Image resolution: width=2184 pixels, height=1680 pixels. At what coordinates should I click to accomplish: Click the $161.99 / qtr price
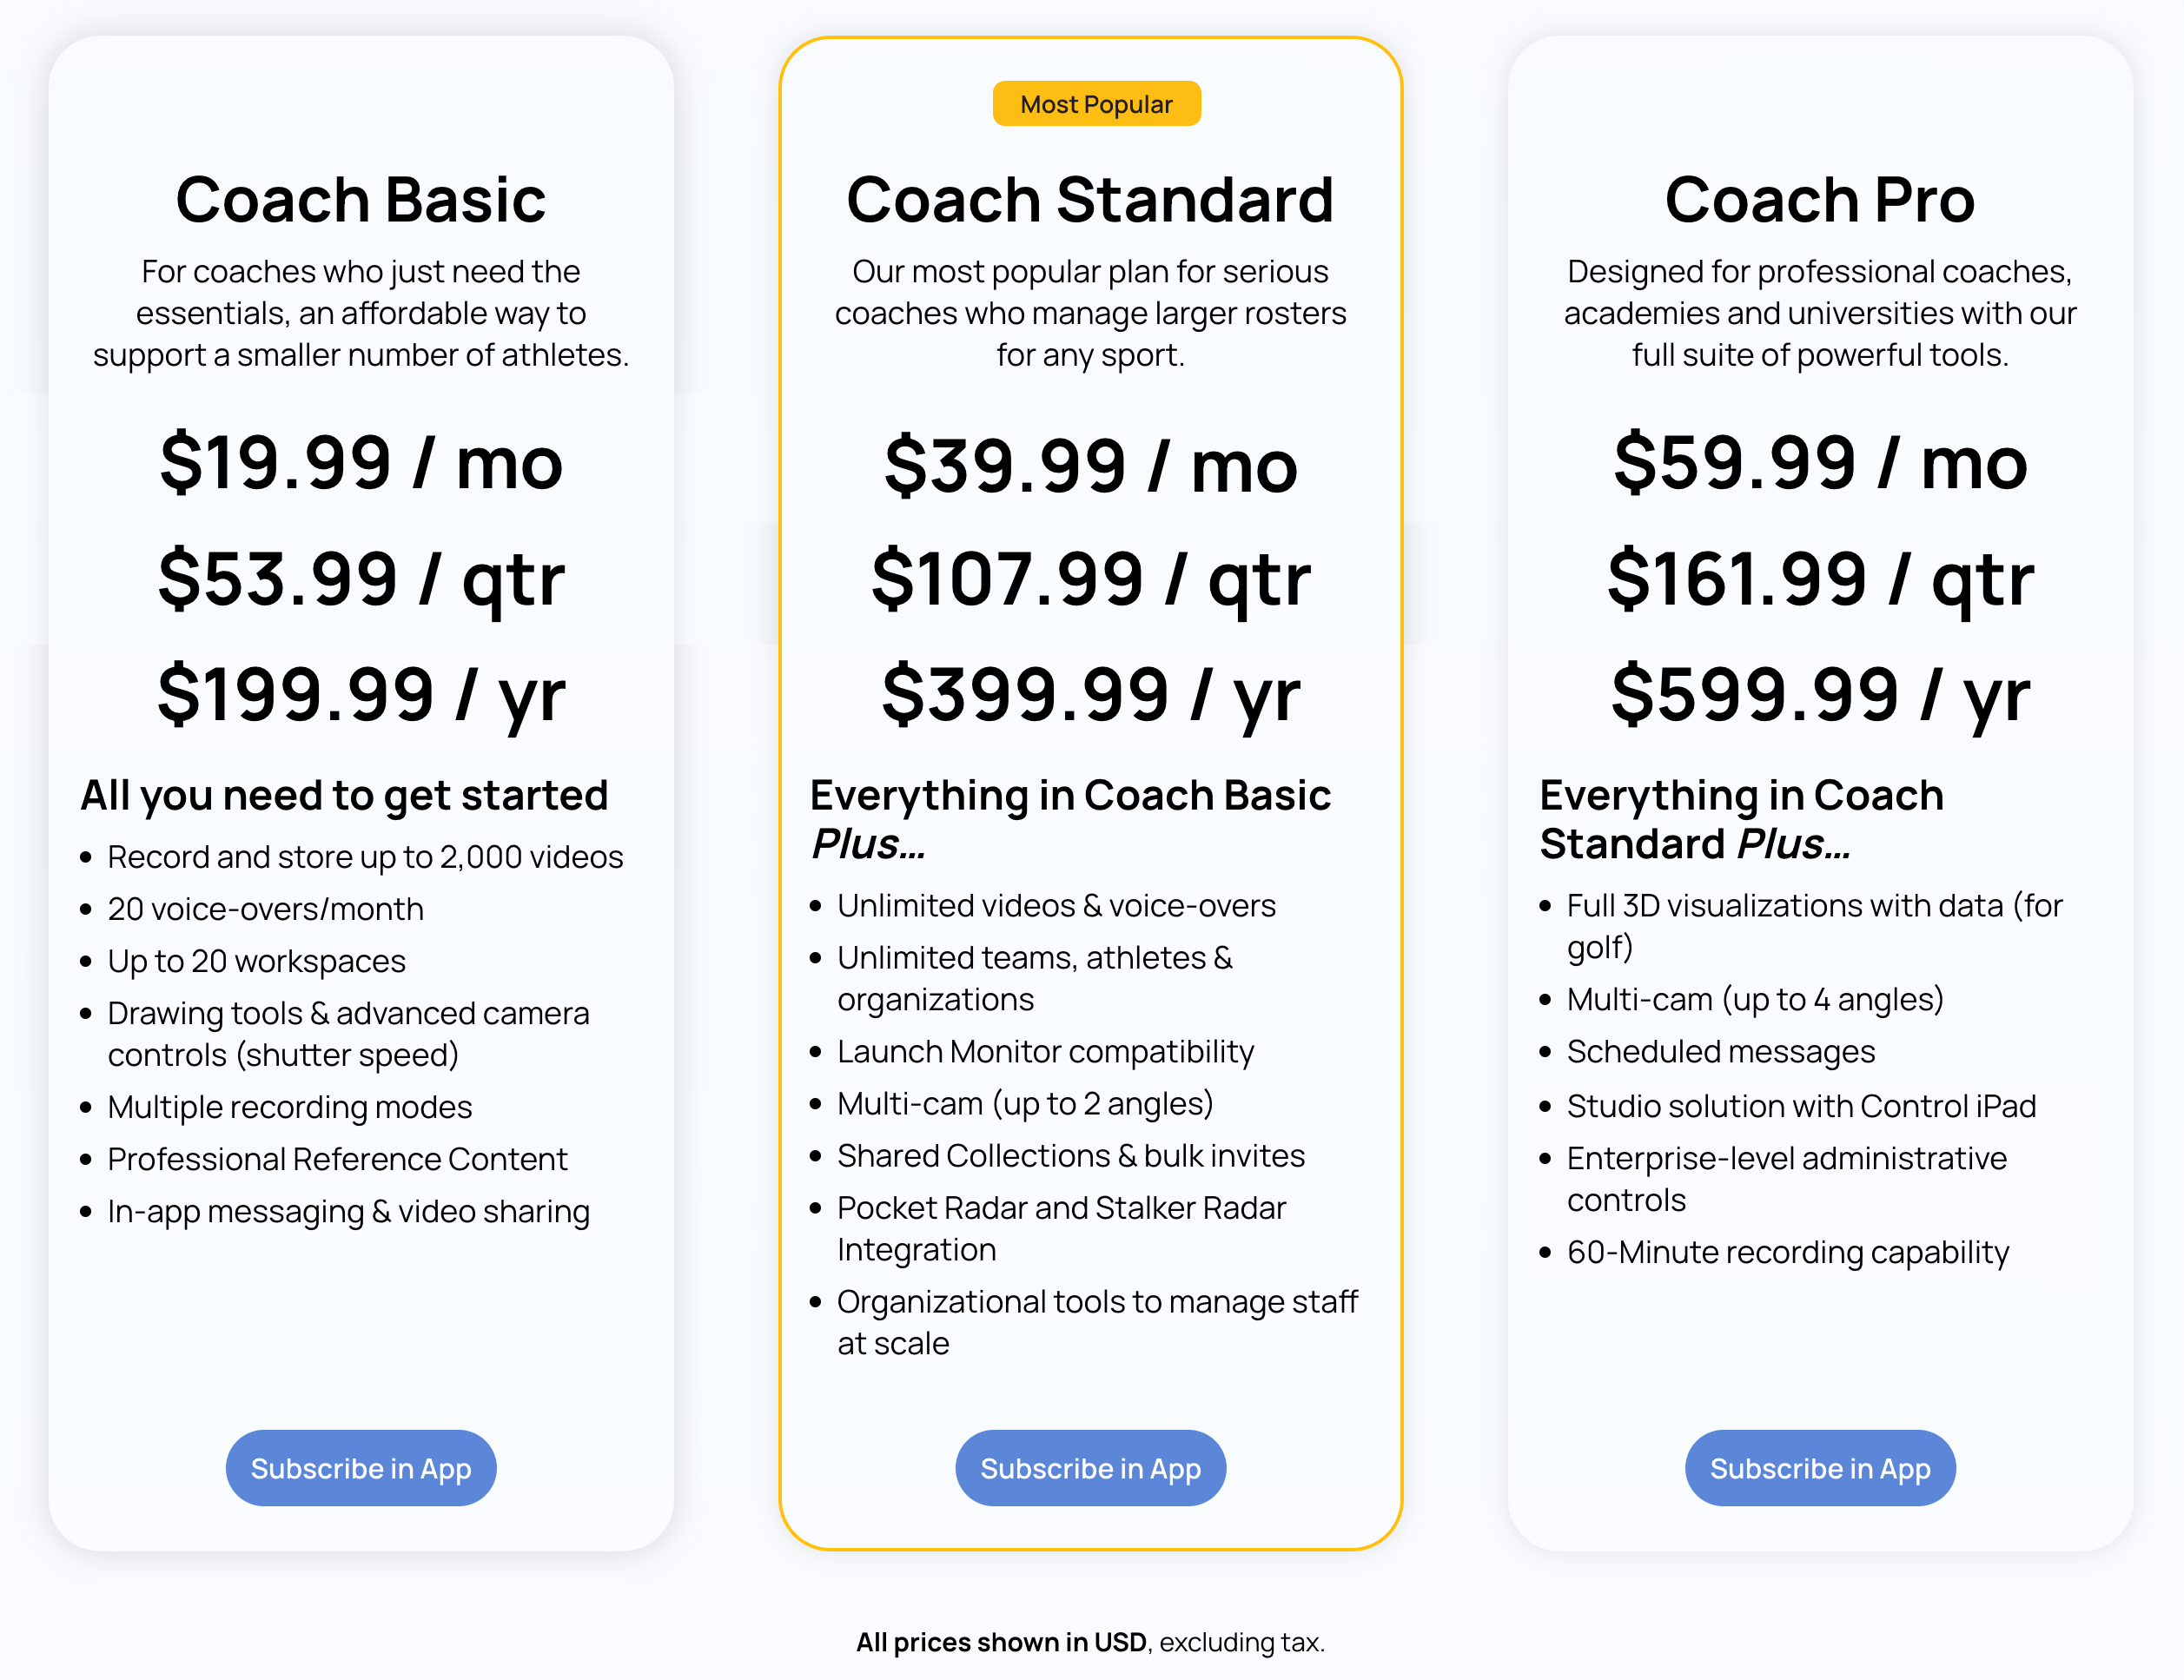(1820, 579)
